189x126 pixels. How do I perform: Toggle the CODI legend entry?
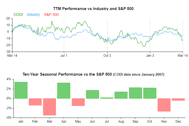click(x=18, y=14)
